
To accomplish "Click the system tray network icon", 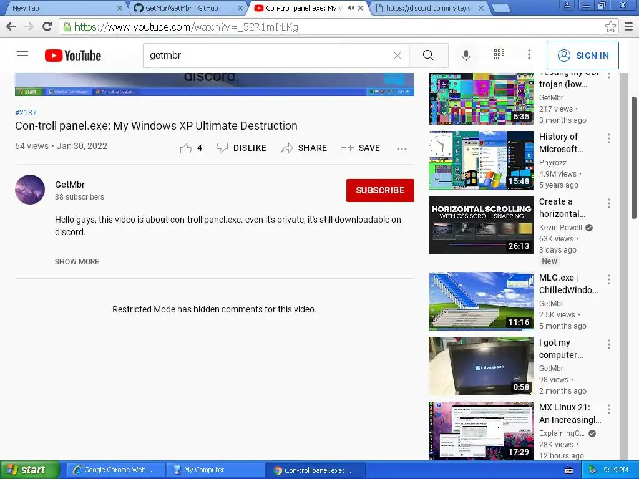I will click(593, 470).
